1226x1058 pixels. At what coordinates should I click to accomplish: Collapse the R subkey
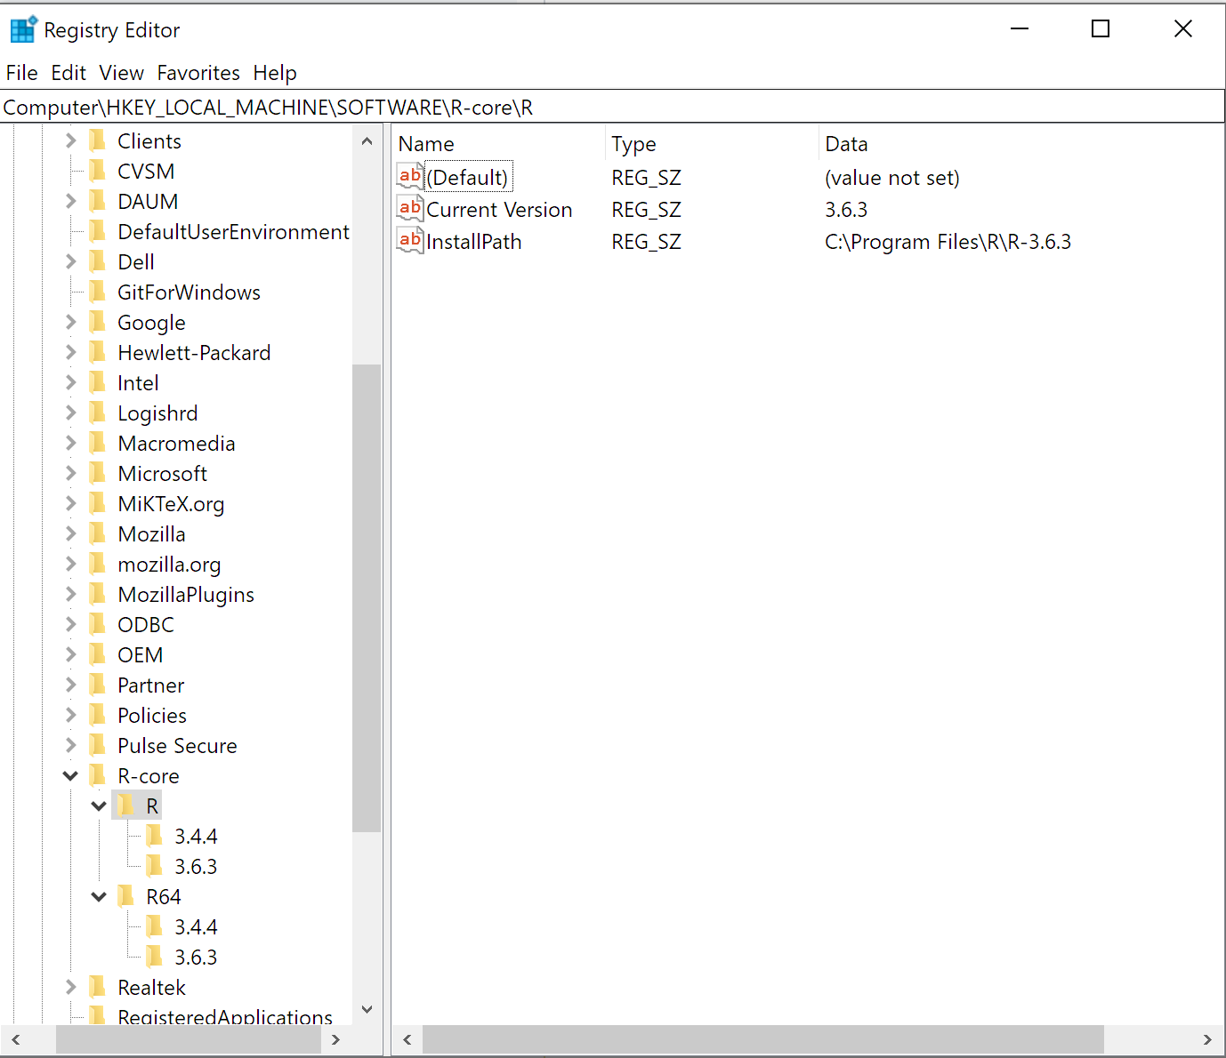(99, 806)
